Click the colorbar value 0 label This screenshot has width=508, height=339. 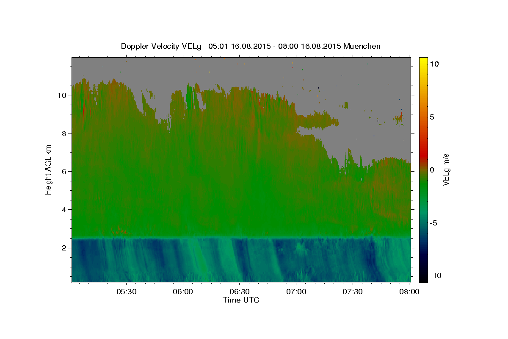point(432,170)
